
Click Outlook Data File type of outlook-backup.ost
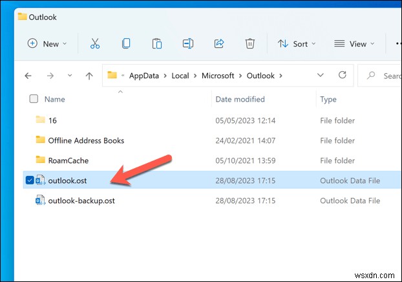pyautogui.click(x=350, y=201)
